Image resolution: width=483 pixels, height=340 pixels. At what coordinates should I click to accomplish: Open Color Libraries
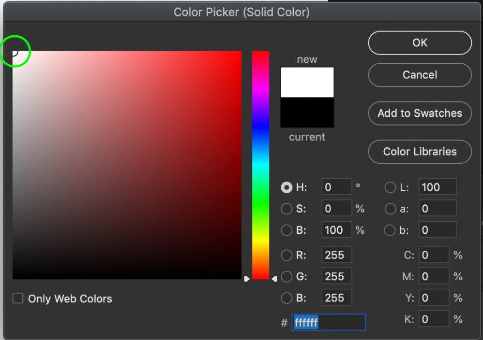(x=419, y=152)
